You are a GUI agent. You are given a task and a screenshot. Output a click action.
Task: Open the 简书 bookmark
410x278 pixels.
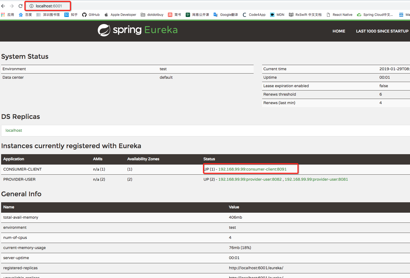coord(174,15)
